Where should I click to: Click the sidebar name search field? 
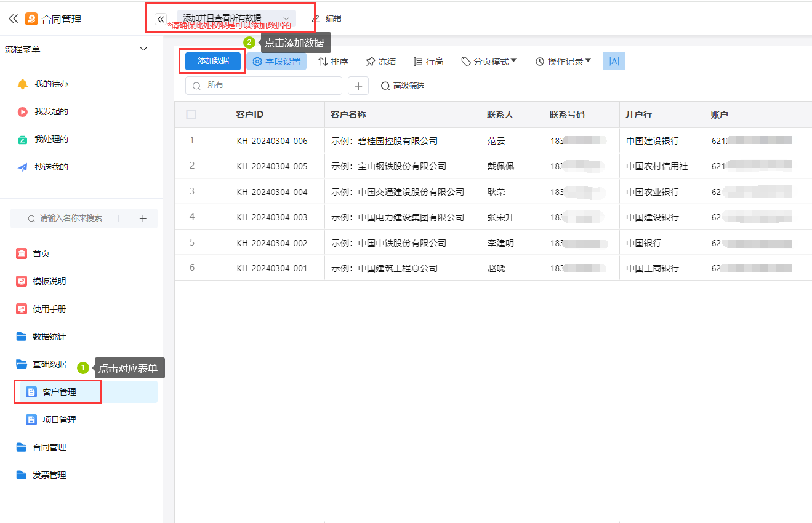71,218
